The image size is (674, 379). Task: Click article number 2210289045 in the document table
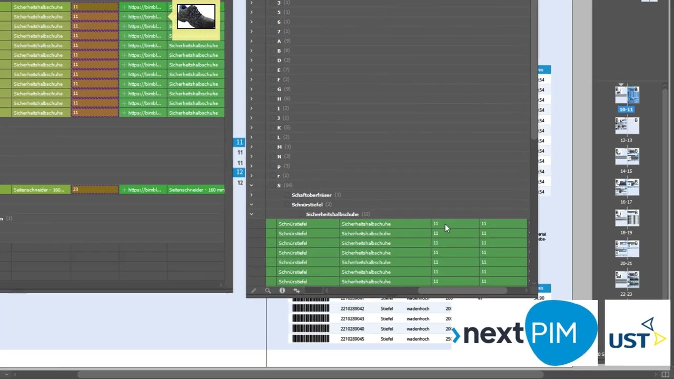352,339
